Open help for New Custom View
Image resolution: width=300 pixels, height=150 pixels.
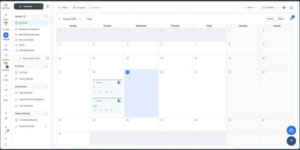click(x=48, y=58)
